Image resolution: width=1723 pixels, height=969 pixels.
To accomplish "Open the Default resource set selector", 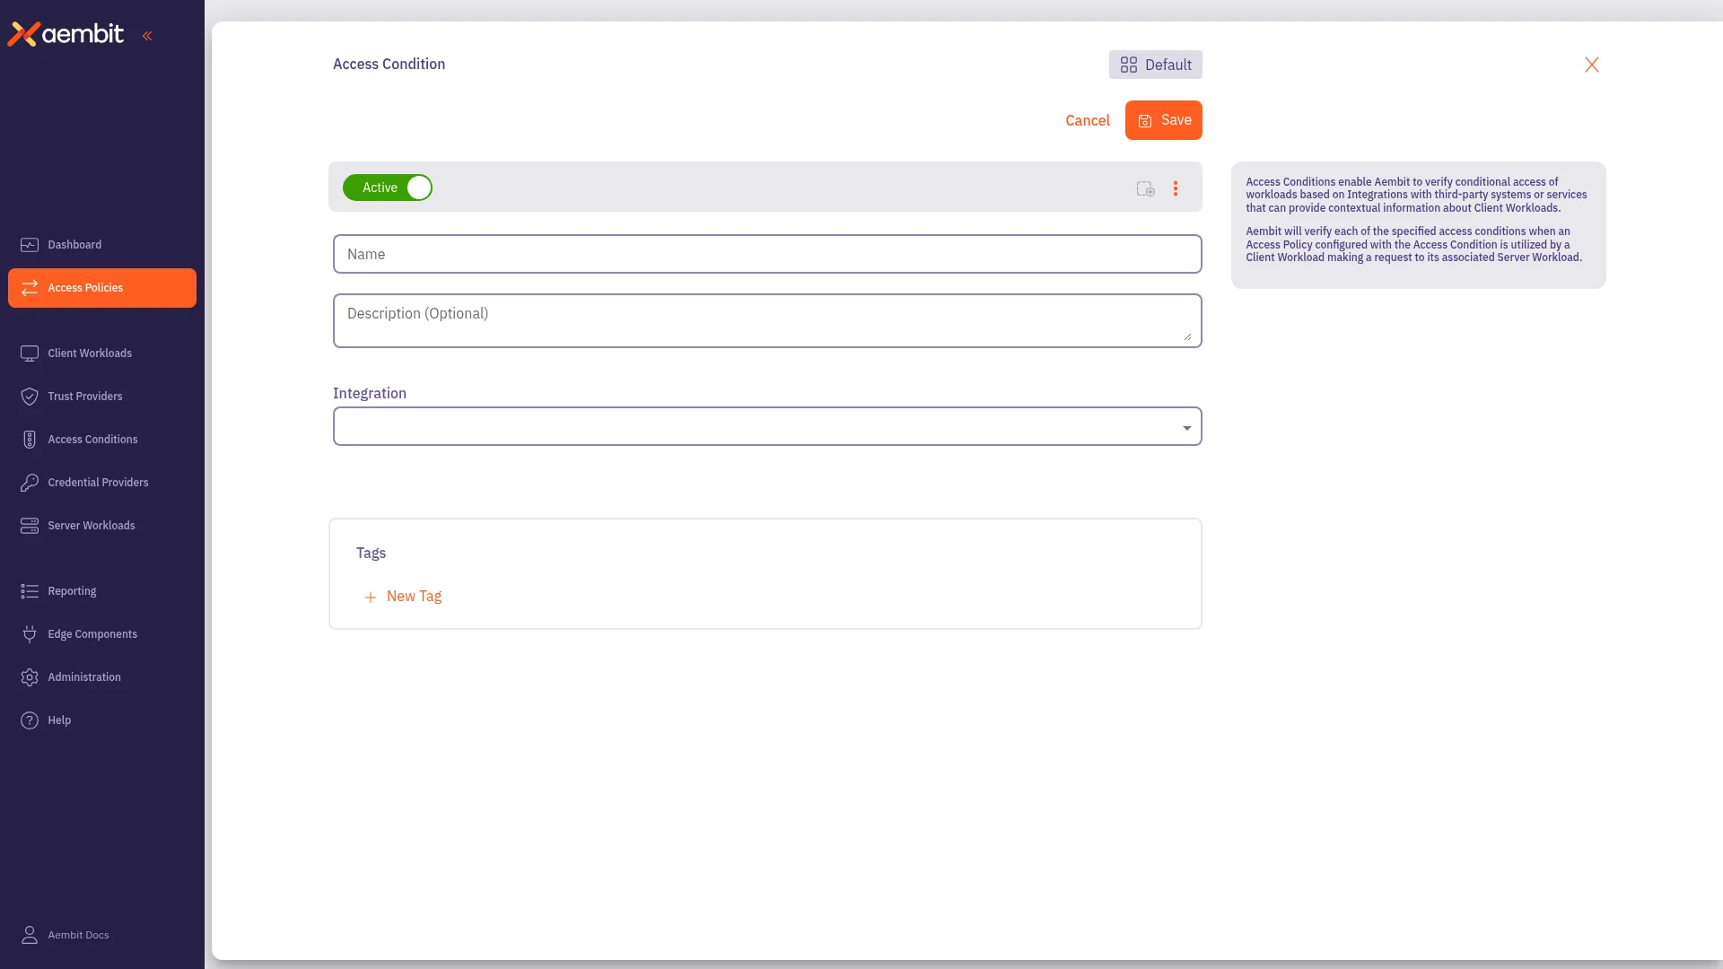I will coord(1156,65).
